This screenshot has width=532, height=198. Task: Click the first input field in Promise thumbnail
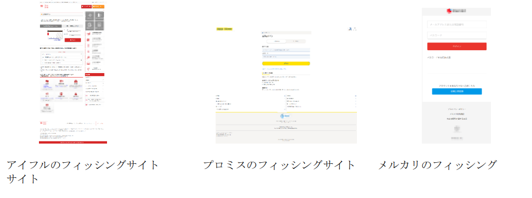[286, 50]
